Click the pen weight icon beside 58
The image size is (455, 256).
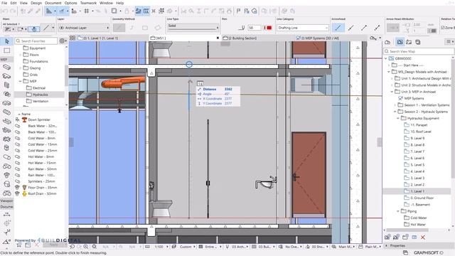242,28
